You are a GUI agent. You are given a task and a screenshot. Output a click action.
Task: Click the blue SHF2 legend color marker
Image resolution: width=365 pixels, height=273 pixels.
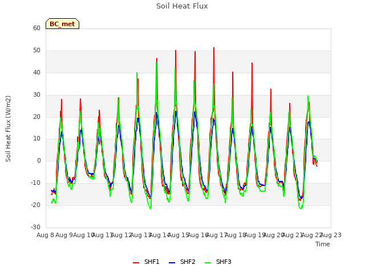pyautogui.click(x=172, y=263)
